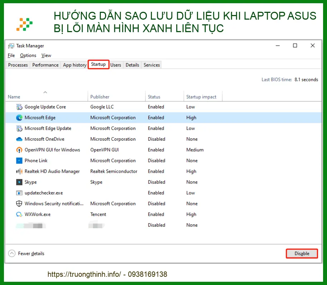
Task: Click the Google Update Core icon
Action: 19,107
